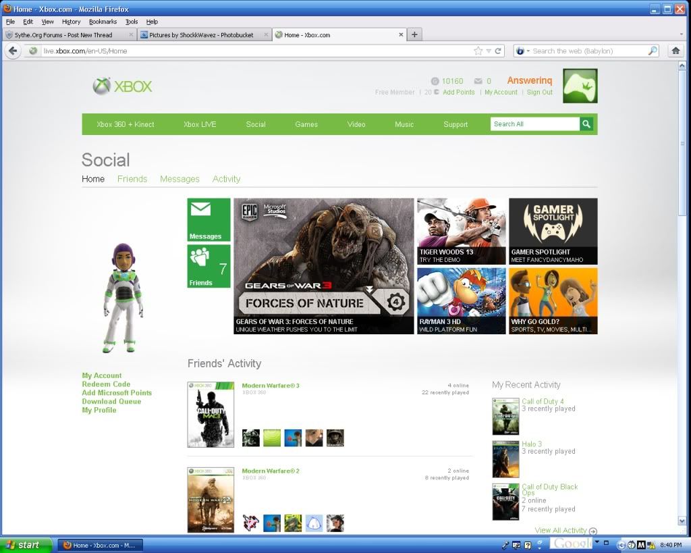Open the search engine selector dropdown
Image resolution: width=691 pixels, height=553 pixels.
tap(522, 51)
